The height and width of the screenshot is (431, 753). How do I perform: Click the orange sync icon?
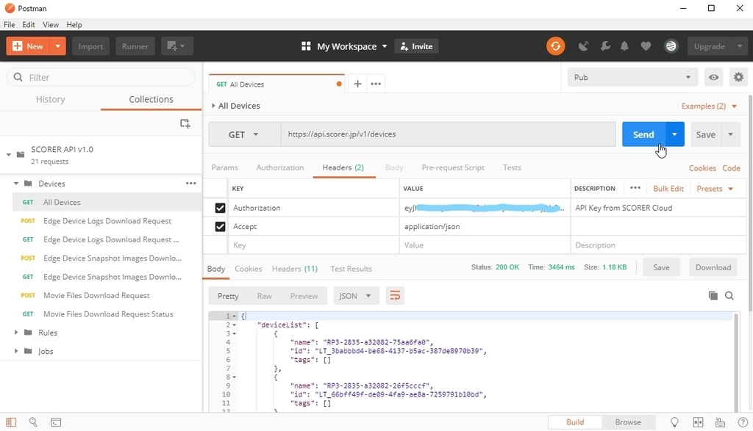click(x=555, y=46)
